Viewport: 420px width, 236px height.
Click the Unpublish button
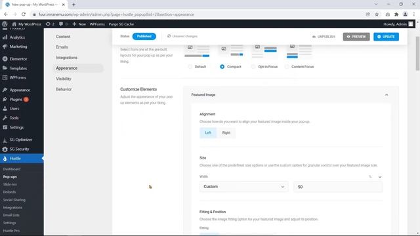(324, 37)
